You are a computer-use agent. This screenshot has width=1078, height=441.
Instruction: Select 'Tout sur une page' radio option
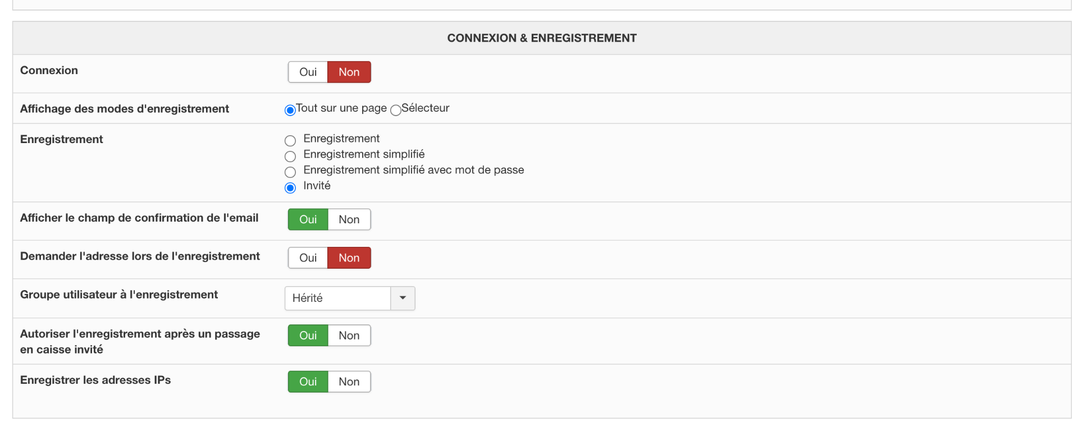290,110
